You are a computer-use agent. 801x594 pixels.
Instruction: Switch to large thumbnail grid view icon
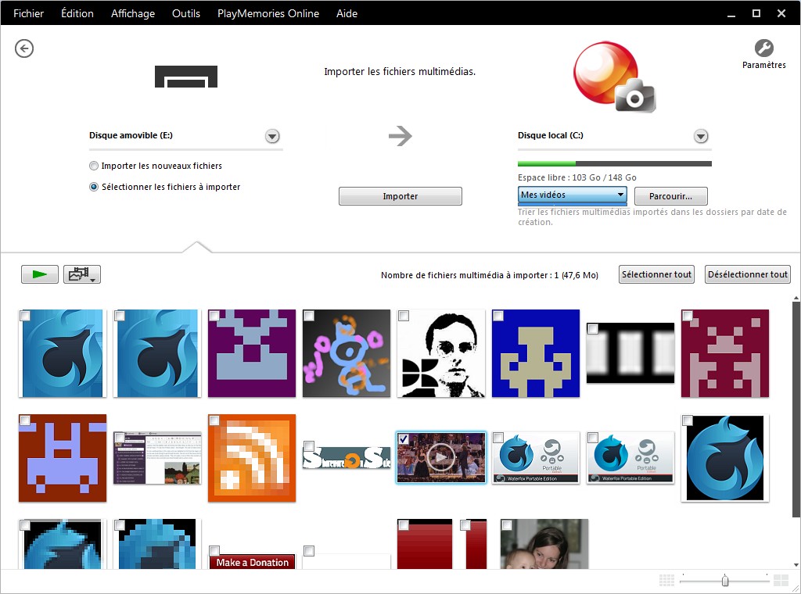(781, 580)
